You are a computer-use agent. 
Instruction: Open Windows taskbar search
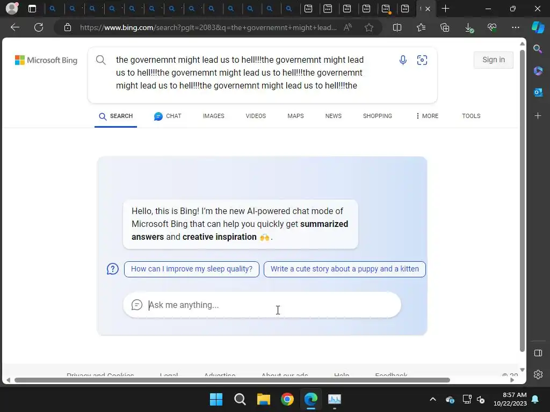tap(240, 399)
